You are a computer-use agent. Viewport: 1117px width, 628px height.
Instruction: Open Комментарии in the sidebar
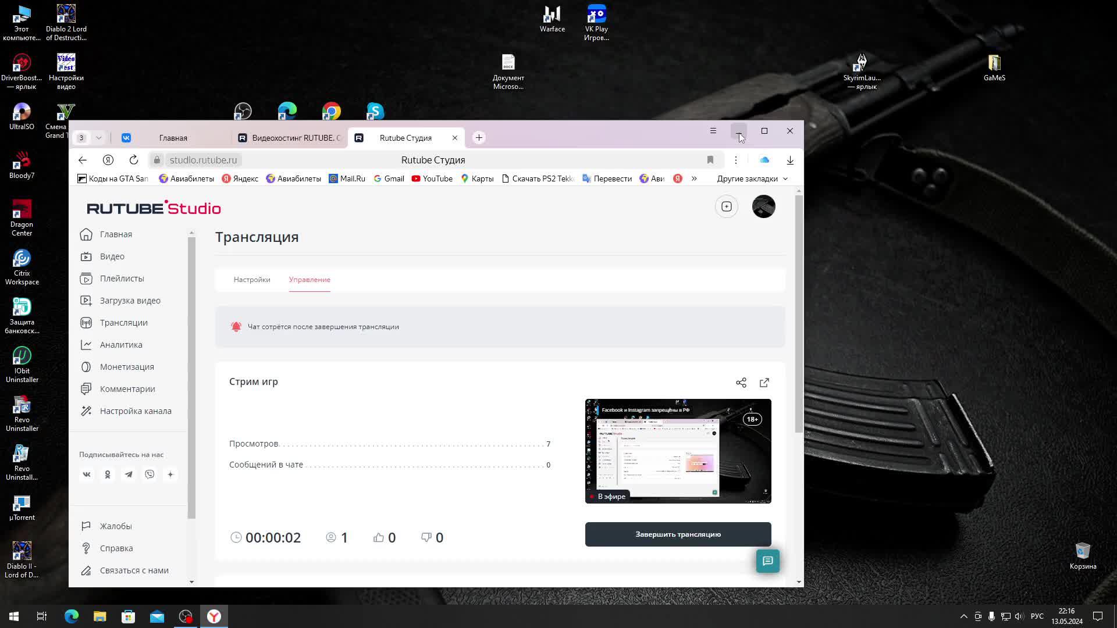click(x=127, y=389)
